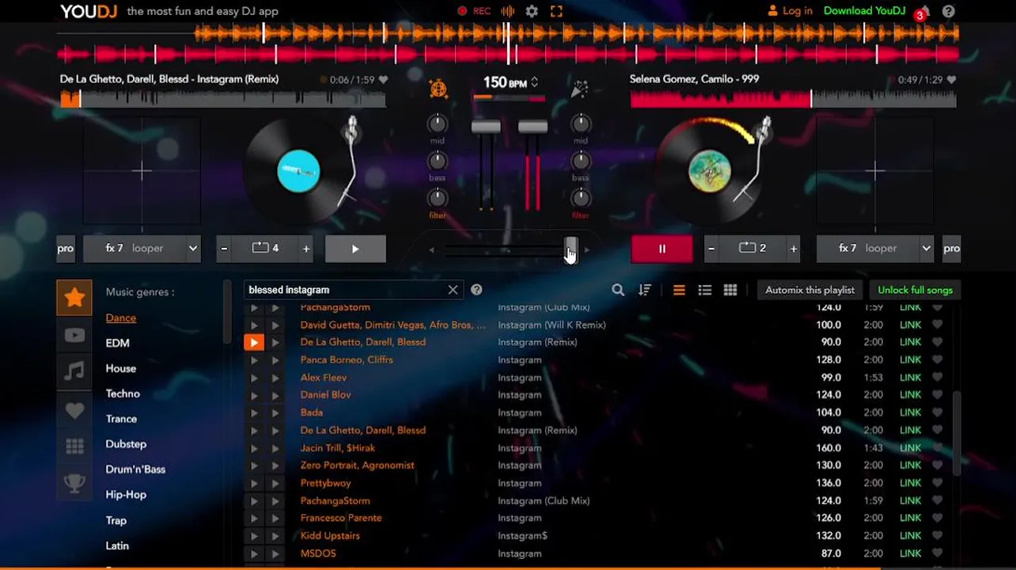Click the crossfader handle
The height and width of the screenshot is (570, 1016).
click(571, 250)
